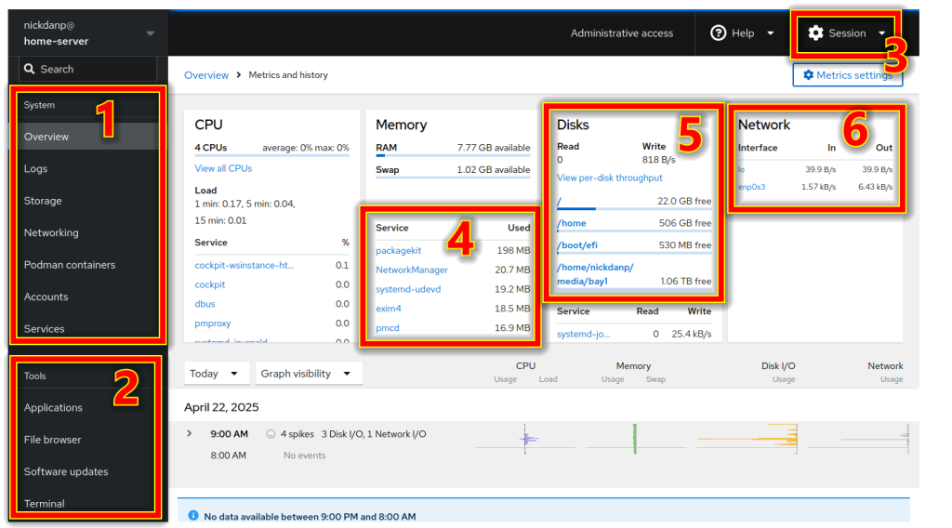
Task: Click the Administrative access button
Action: point(621,33)
